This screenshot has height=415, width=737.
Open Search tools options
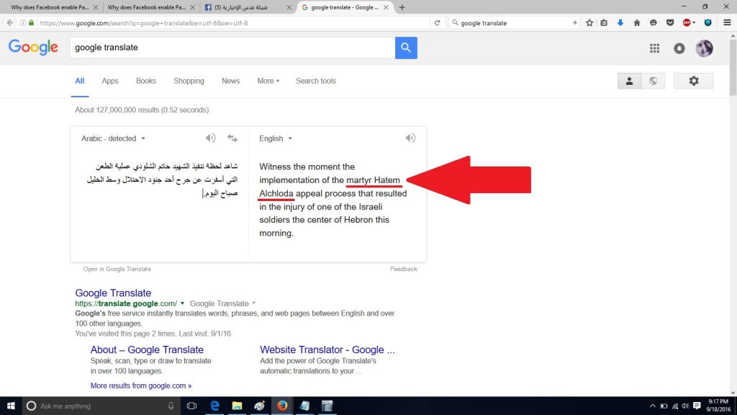tap(315, 81)
